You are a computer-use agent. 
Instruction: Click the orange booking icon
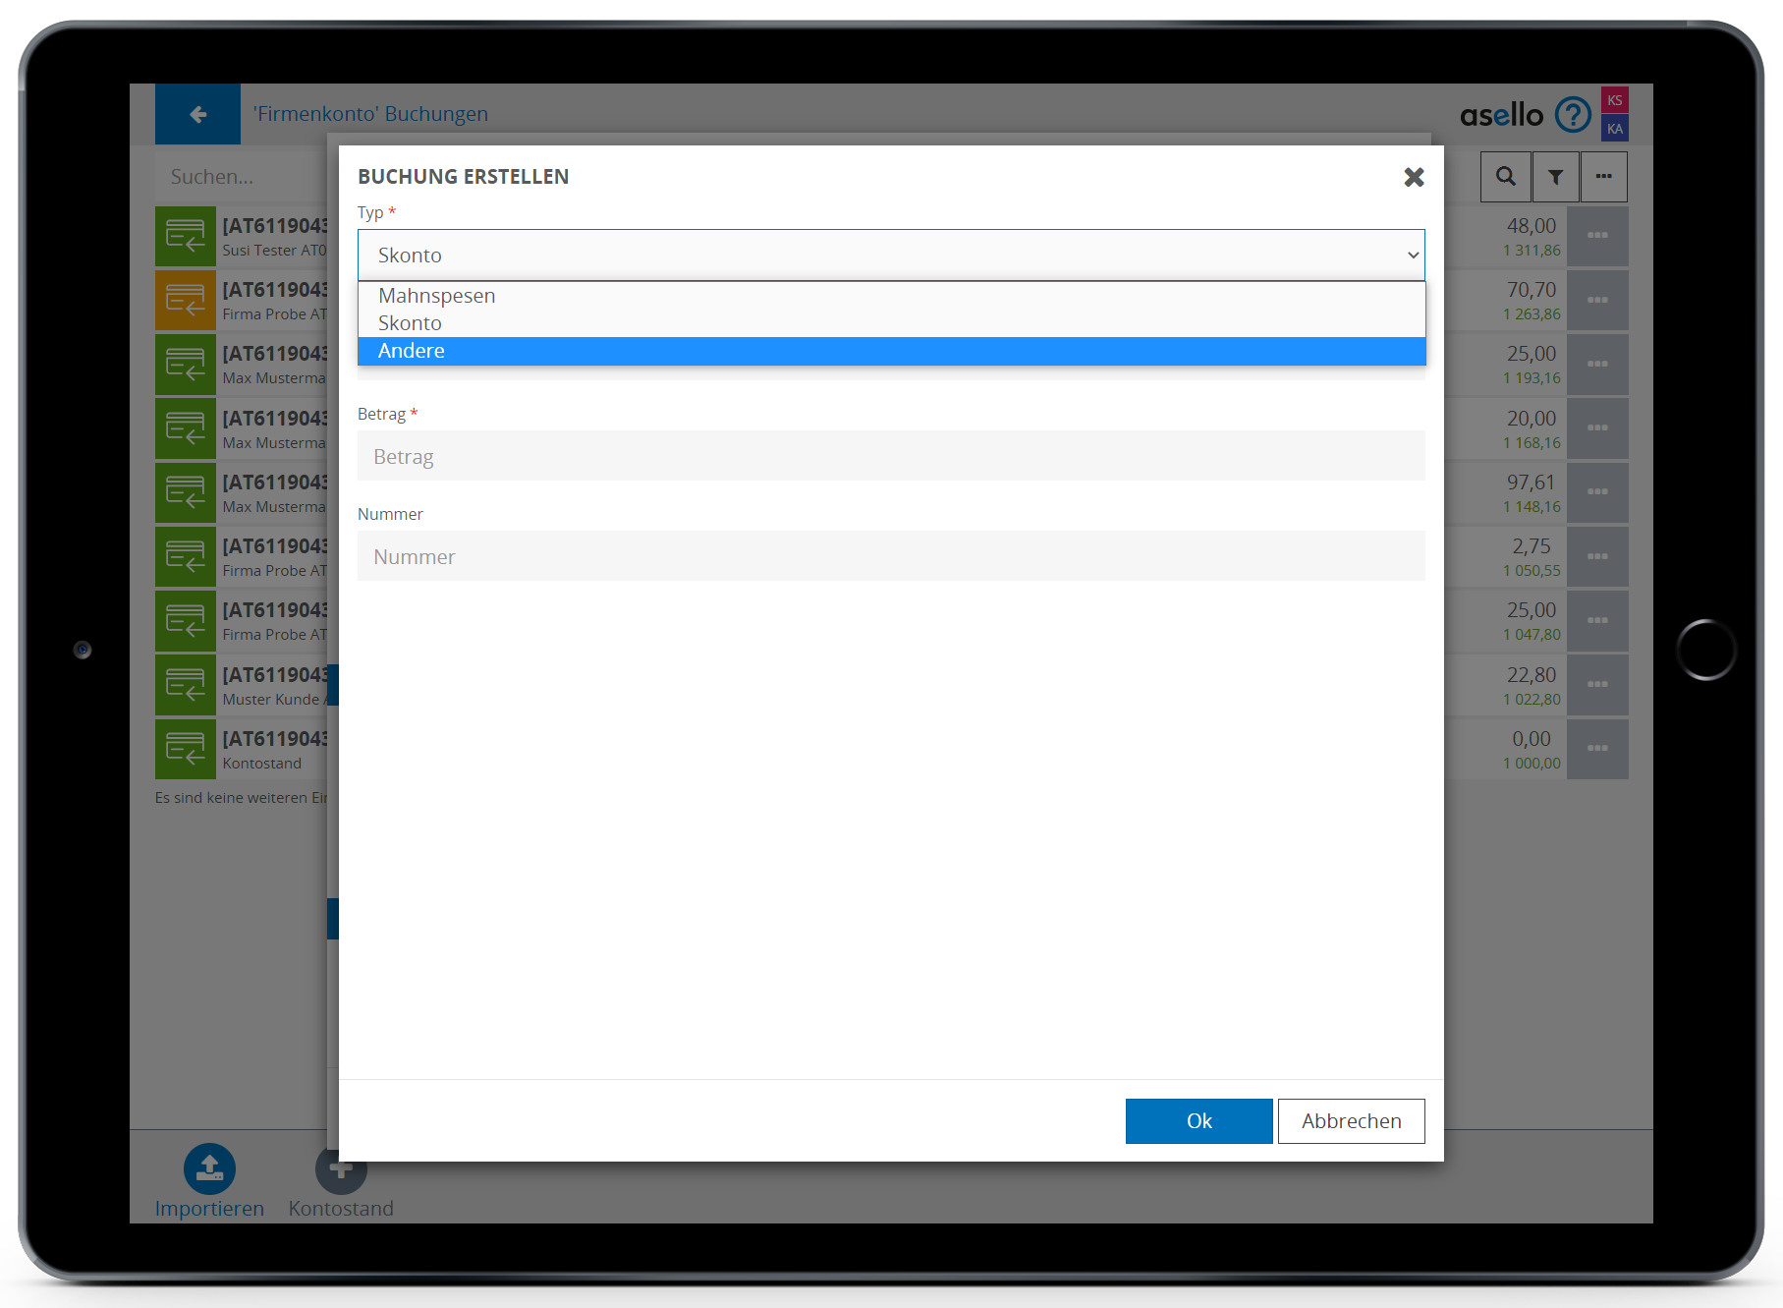tap(185, 300)
